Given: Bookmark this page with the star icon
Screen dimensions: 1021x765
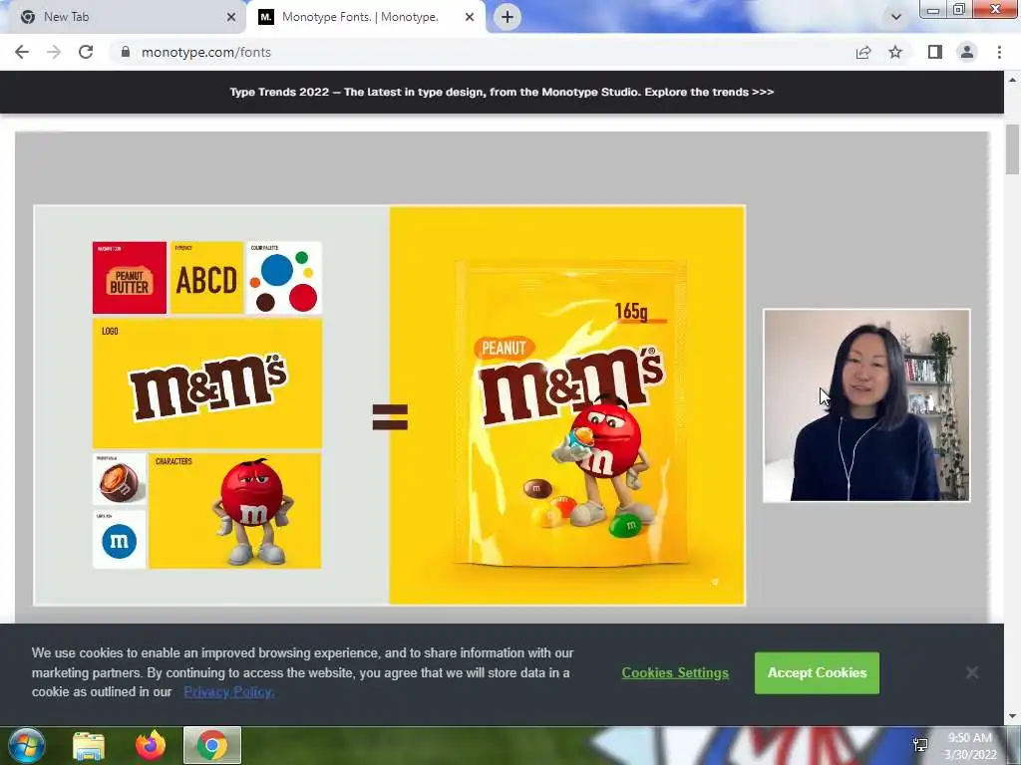Looking at the screenshot, I should 895,52.
